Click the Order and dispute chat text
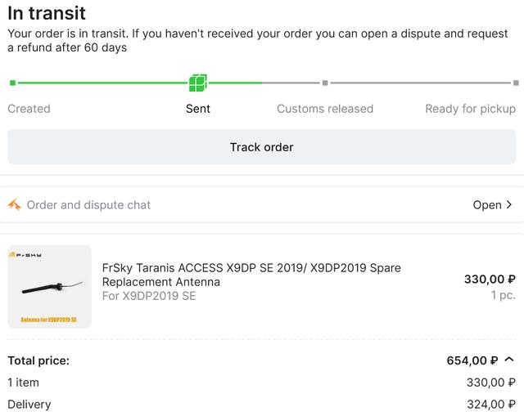524x416 pixels. coord(88,205)
